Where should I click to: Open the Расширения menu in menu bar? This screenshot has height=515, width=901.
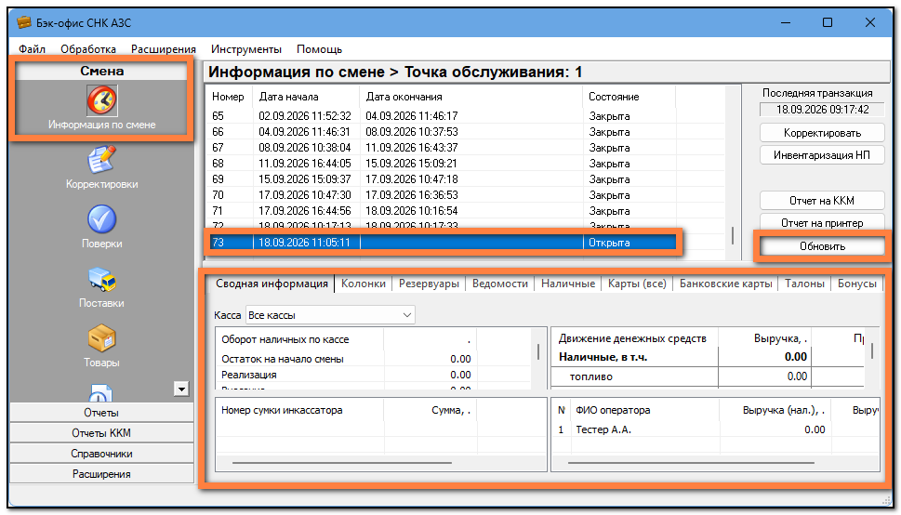click(164, 49)
